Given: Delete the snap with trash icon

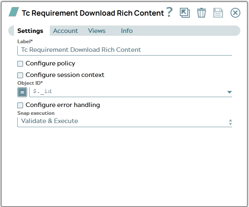Looking at the screenshot, I should coord(201,13).
